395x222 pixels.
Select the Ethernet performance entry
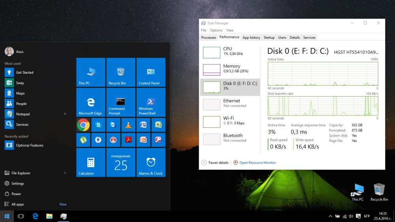[x=230, y=104]
